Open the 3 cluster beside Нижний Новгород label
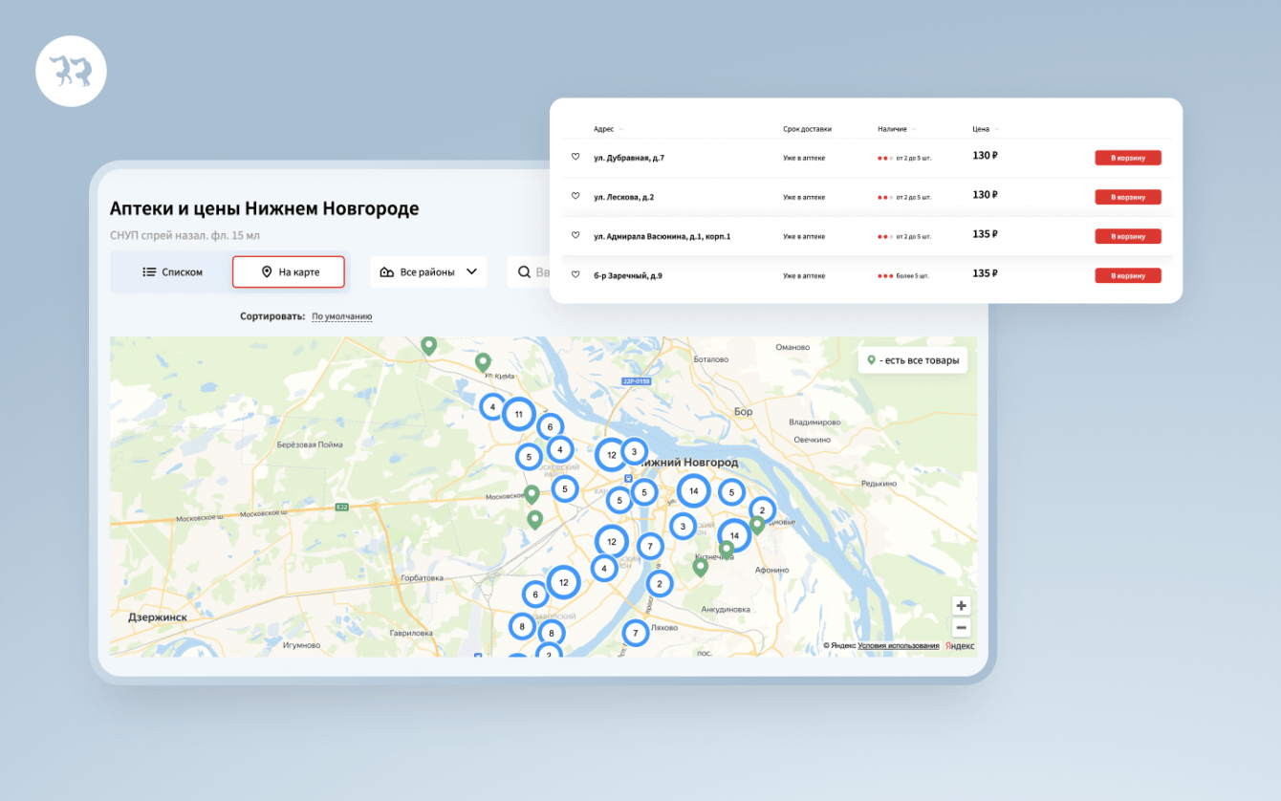Screen dimensions: 1281x801 click(634, 451)
